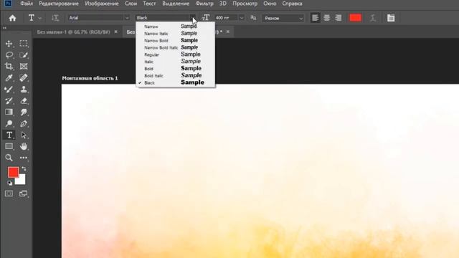
Task: Select the Eyedropper tool
Action: (x=9, y=78)
